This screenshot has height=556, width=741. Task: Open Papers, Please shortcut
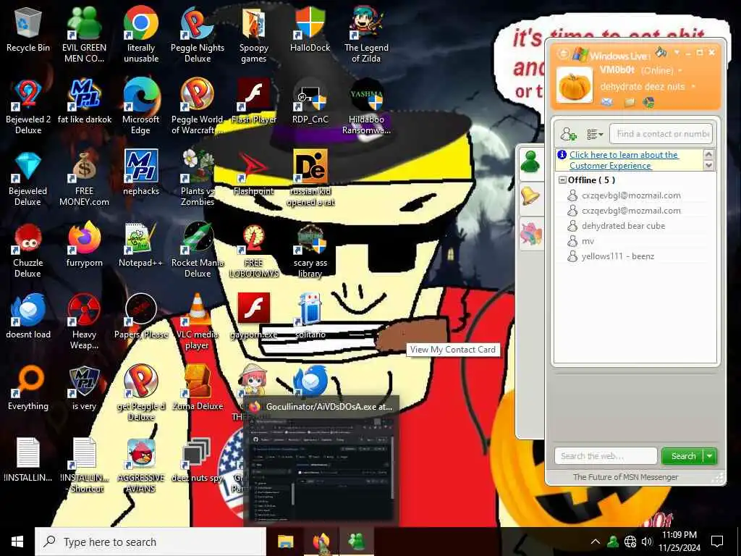(x=141, y=317)
